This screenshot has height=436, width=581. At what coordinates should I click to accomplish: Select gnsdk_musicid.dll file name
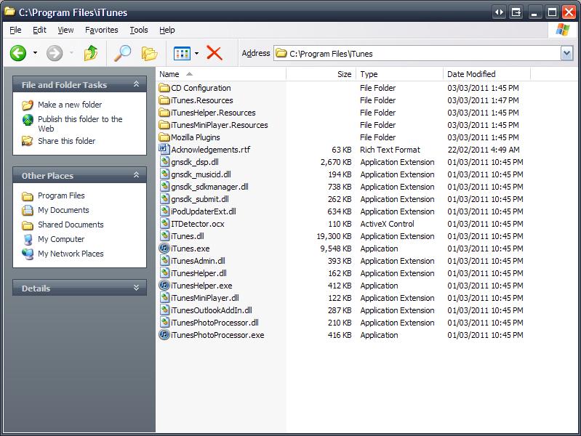pyautogui.click(x=201, y=174)
